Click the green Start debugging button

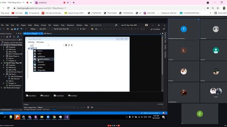[83, 29]
